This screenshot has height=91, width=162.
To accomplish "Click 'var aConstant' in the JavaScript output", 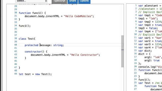I will [x=148, y=6].
